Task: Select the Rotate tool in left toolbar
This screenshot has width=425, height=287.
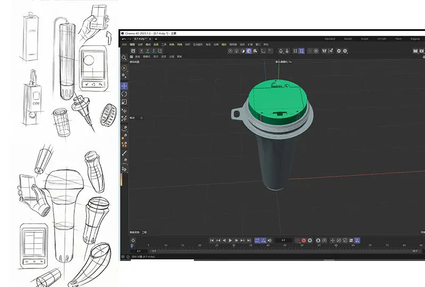Action: pos(124,94)
